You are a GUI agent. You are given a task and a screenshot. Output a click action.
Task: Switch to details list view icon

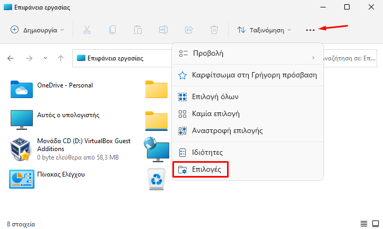[364, 223]
